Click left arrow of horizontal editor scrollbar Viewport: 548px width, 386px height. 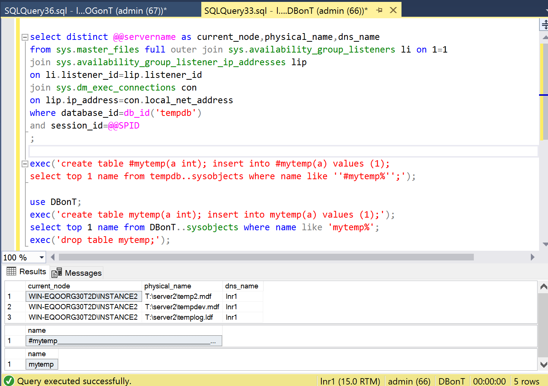point(53,257)
